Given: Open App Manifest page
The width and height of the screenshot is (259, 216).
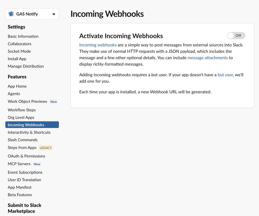Looking at the screenshot, I should click(x=19, y=187).
